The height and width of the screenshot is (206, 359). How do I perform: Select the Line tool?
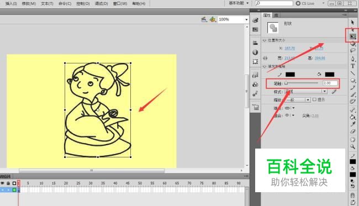352,73
